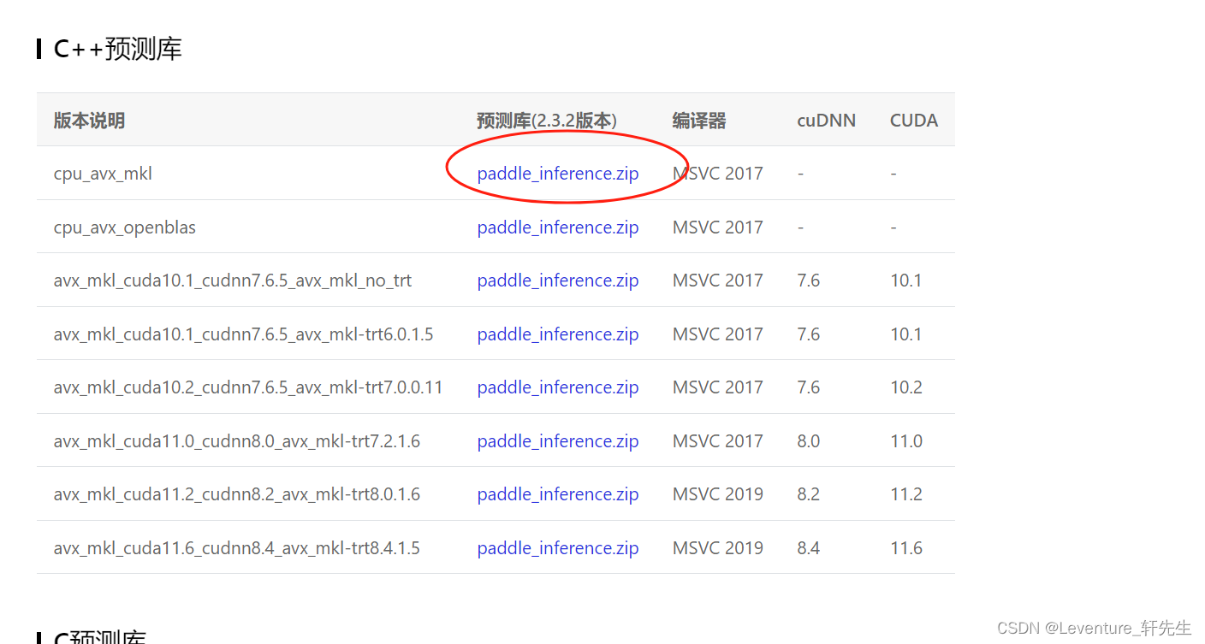
Task: Click avx_mkl_cuda10.2_cudnn7.6.5_avx_mkl-trt7.0.0.11 cell
Action: point(248,387)
